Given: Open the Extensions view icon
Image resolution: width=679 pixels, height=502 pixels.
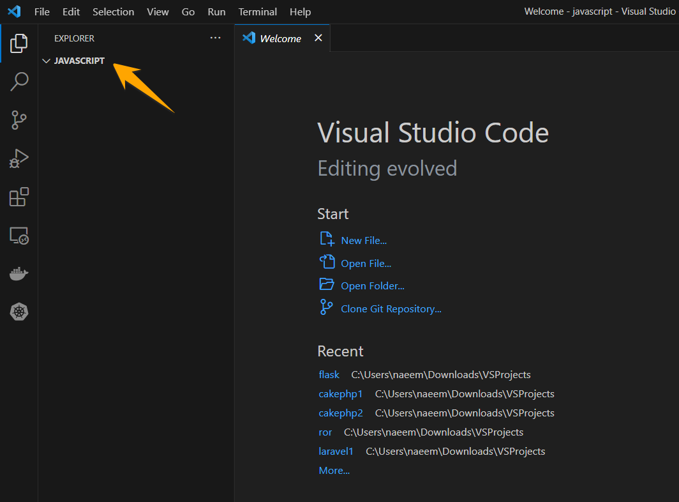Looking at the screenshot, I should tap(19, 197).
